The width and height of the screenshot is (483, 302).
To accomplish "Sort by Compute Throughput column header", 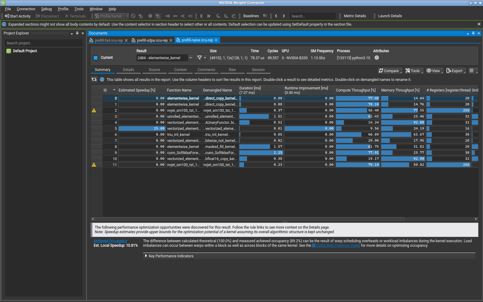I will pyautogui.click(x=357, y=90).
